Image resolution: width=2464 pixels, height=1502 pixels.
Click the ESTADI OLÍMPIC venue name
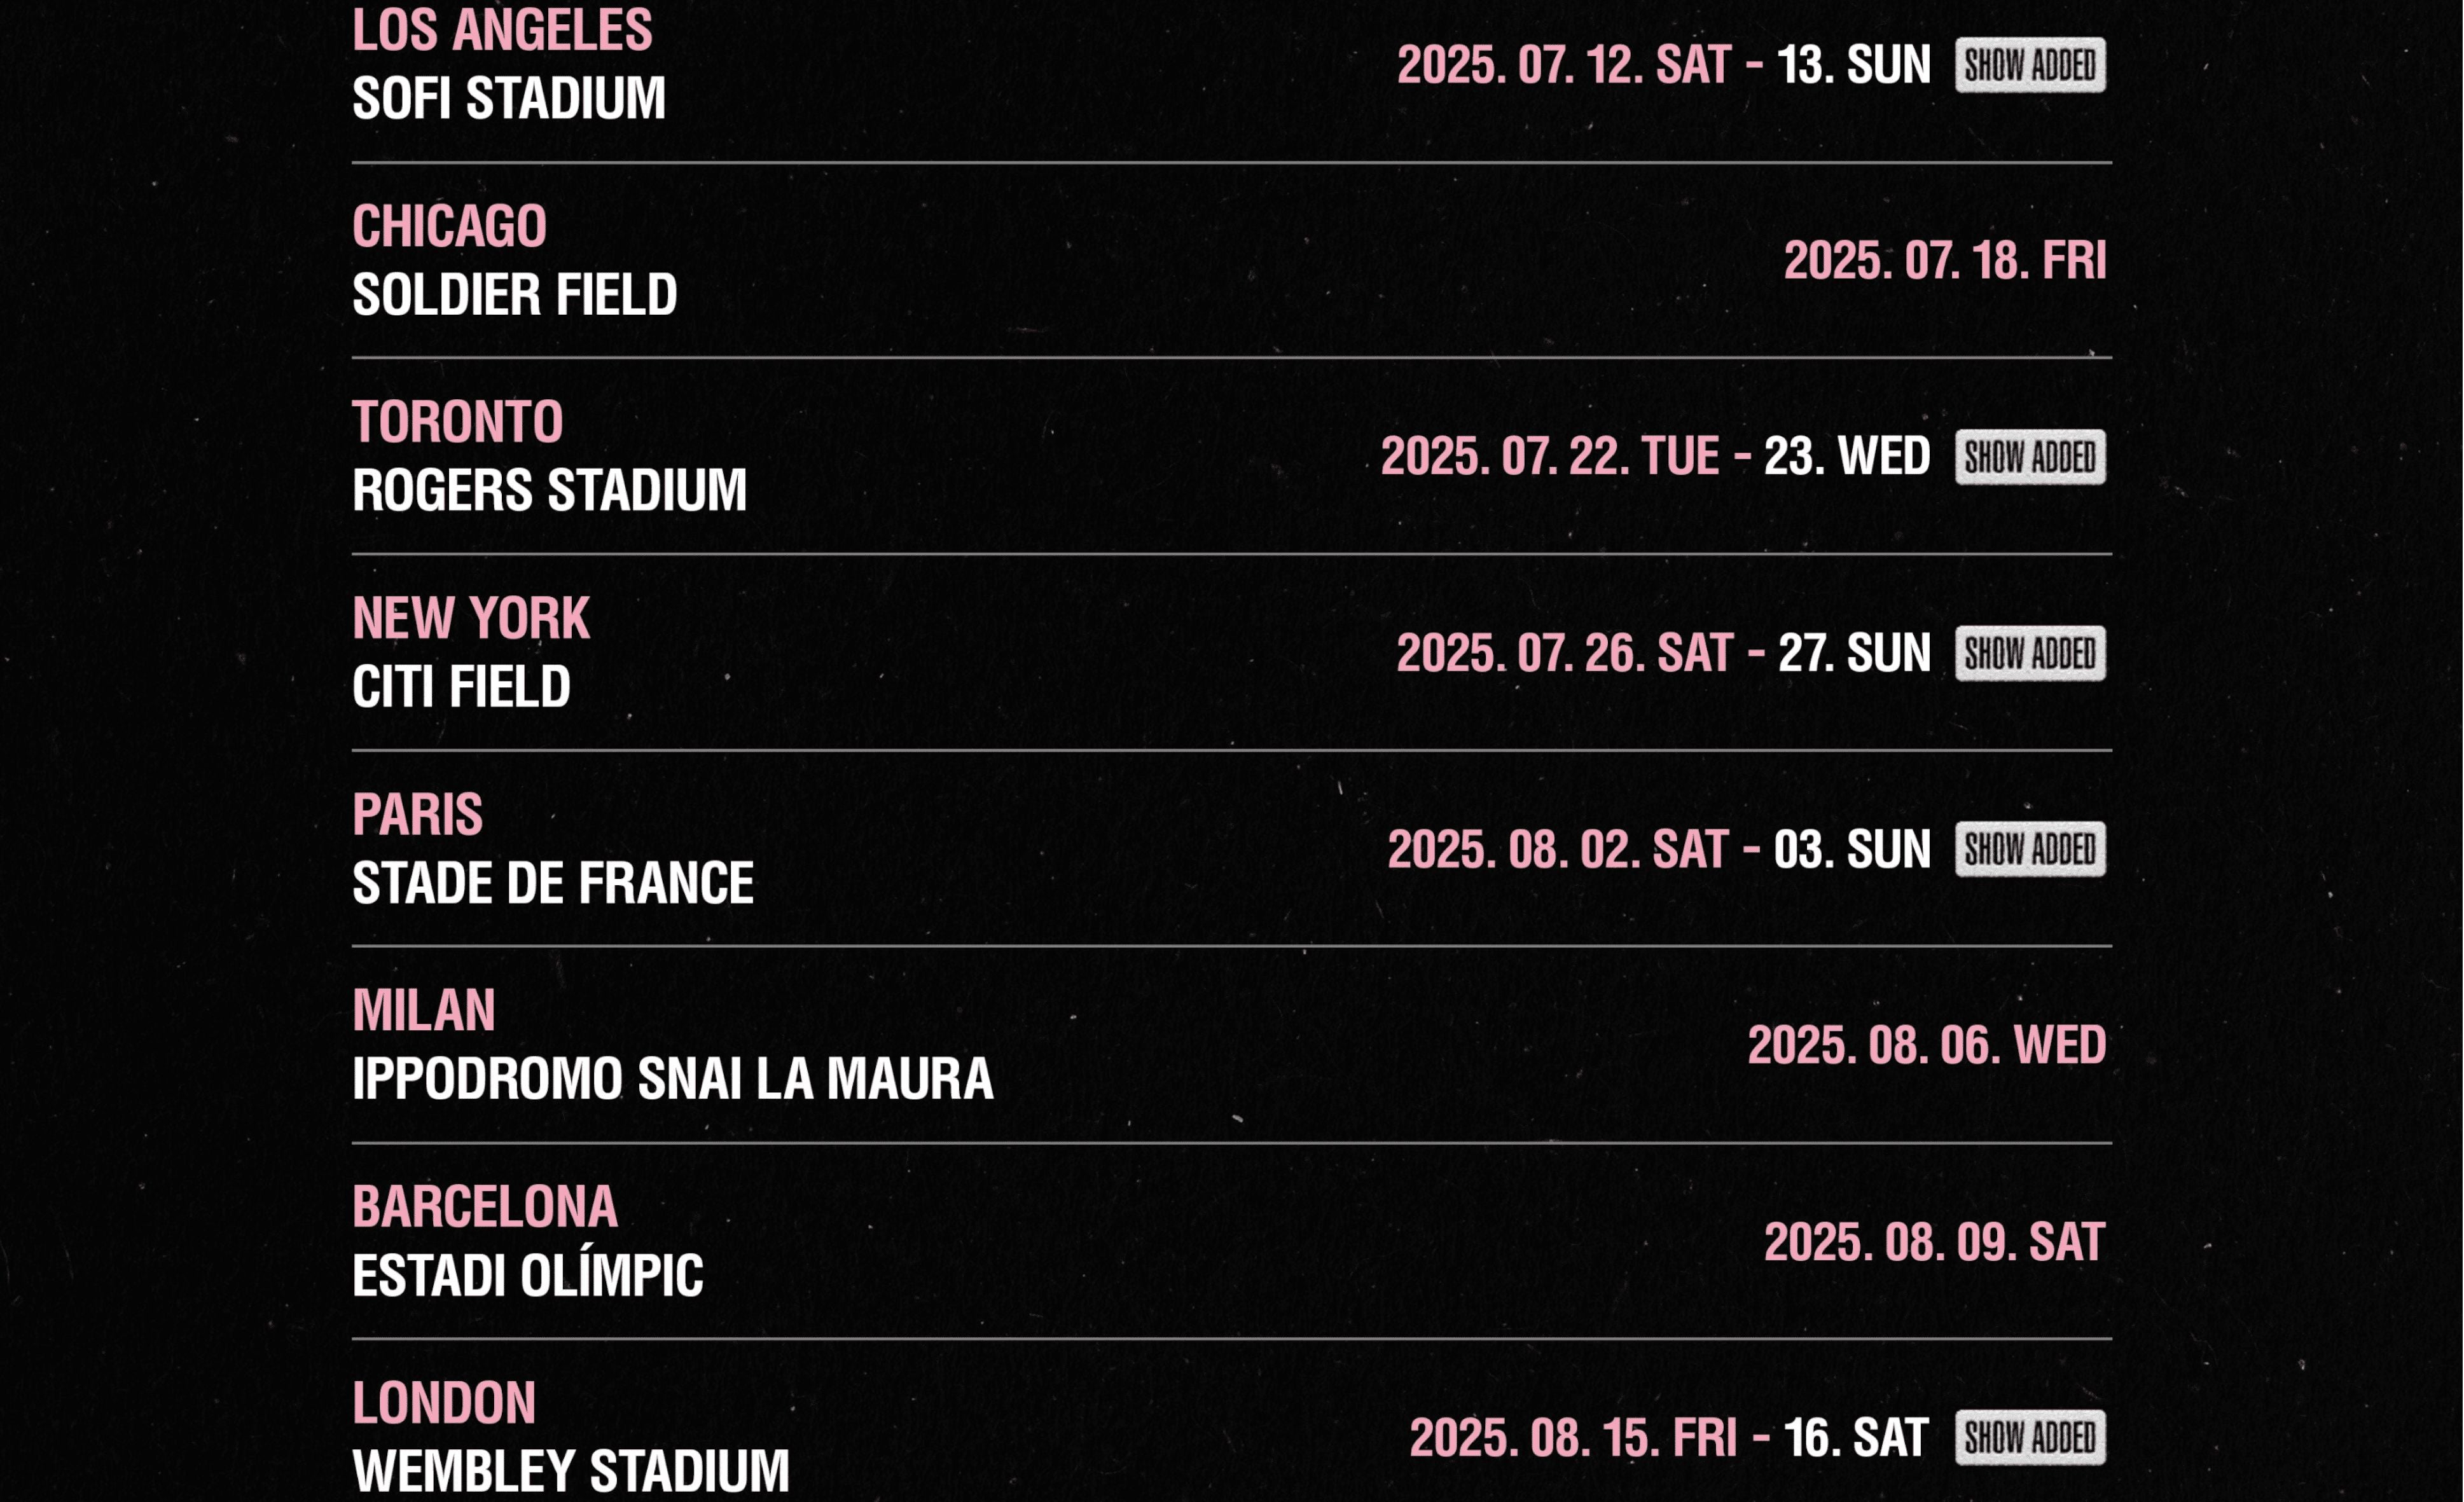tap(527, 1276)
